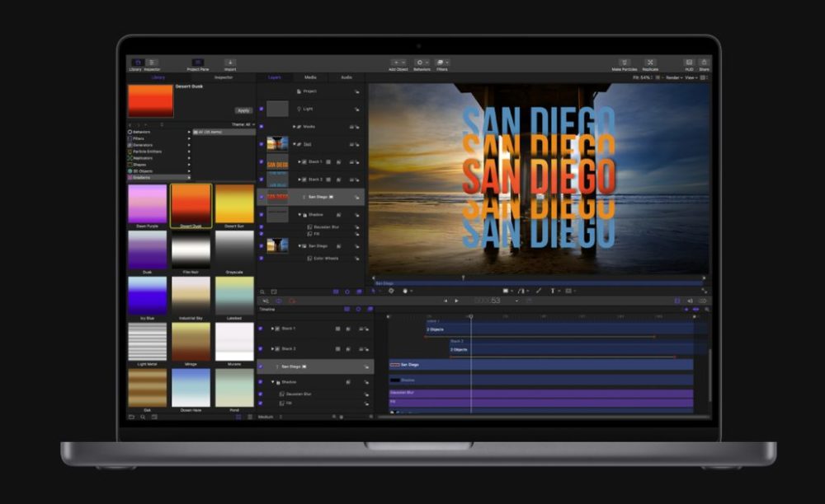825x504 pixels.
Task: Toggle the Light layer's visibility checkbox
Action: [262, 109]
